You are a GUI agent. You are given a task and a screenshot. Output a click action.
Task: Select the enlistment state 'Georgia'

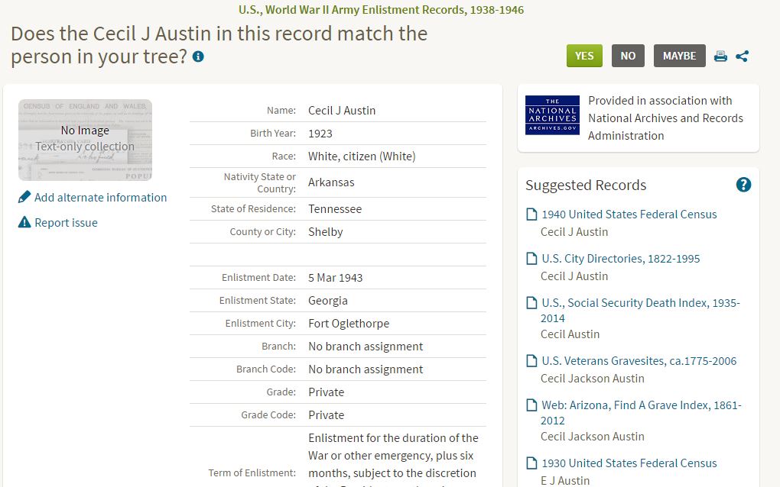coord(328,301)
